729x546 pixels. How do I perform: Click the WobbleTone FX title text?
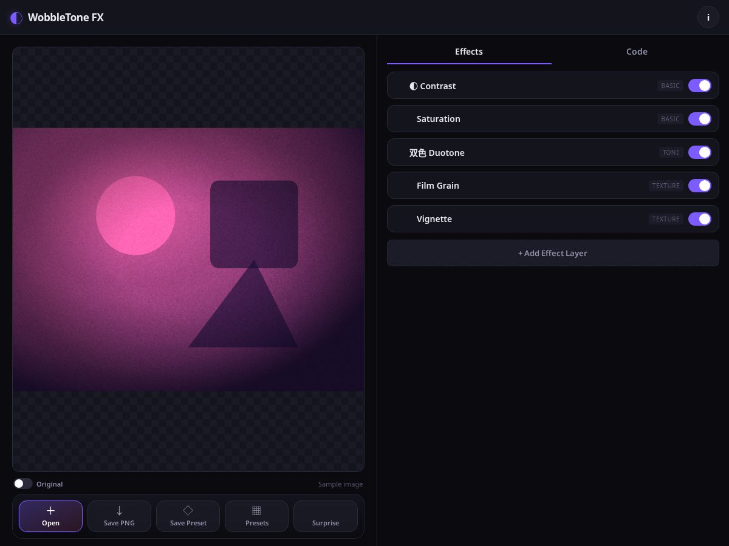click(x=66, y=18)
